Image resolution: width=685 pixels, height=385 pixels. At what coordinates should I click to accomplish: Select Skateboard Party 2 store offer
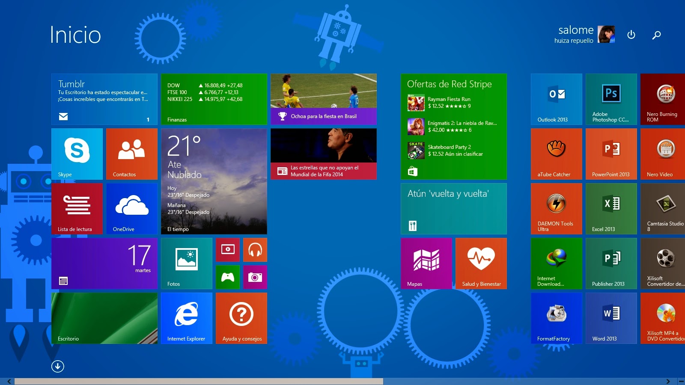[x=445, y=151]
